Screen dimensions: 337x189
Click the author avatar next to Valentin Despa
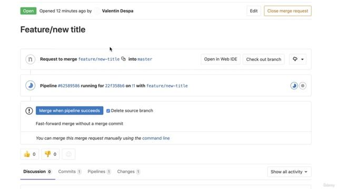click(x=97, y=11)
